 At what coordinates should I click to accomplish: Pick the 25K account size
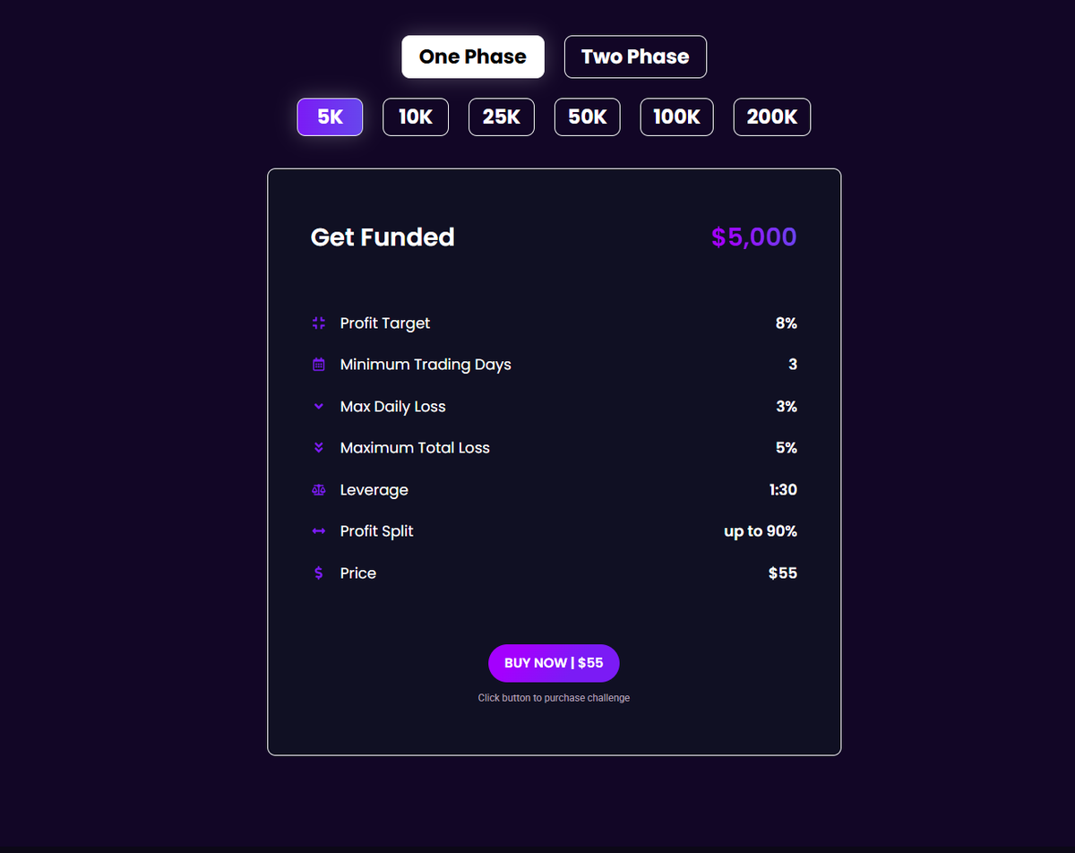(x=502, y=117)
